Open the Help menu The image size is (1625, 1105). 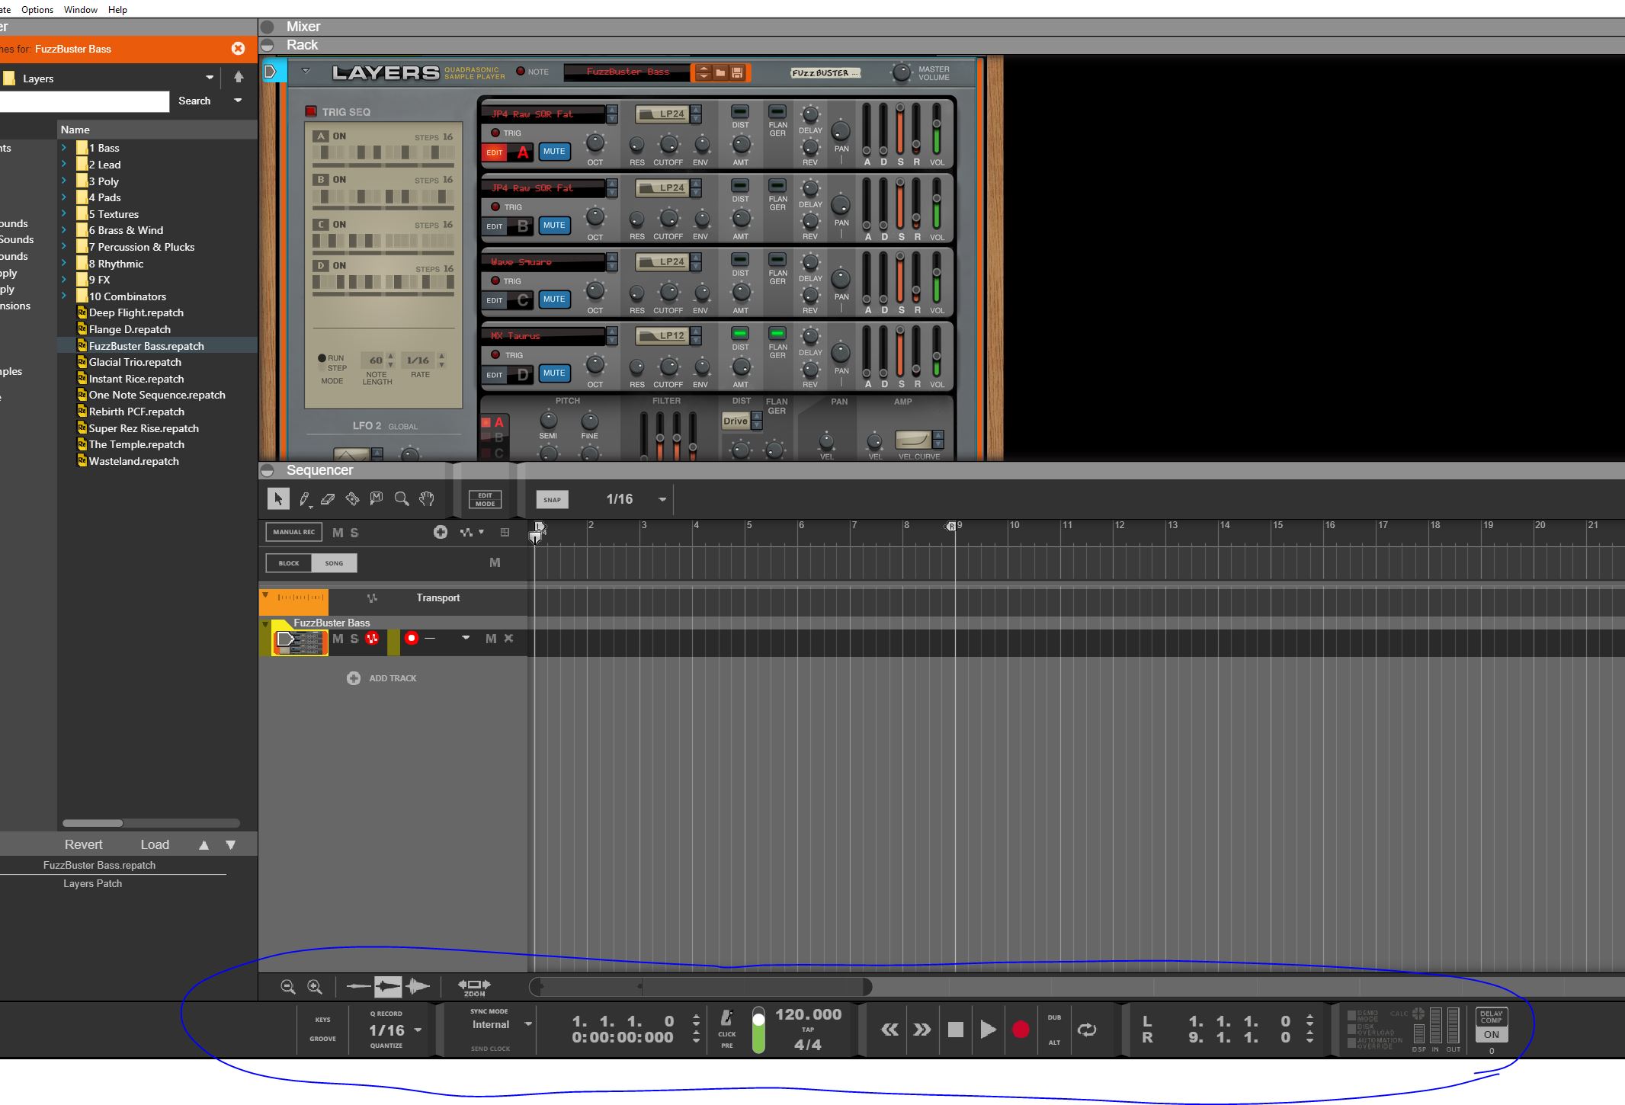(x=117, y=9)
